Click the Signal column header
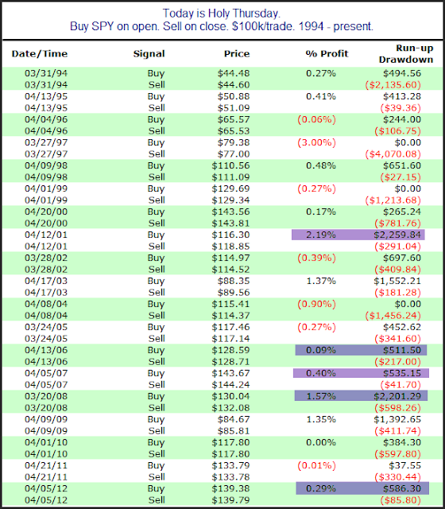 149,53
